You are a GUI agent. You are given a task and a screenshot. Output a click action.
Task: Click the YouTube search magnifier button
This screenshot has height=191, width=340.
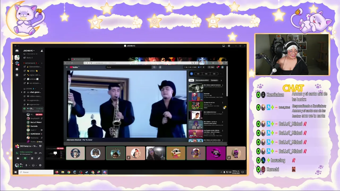[x=154, y=67]
